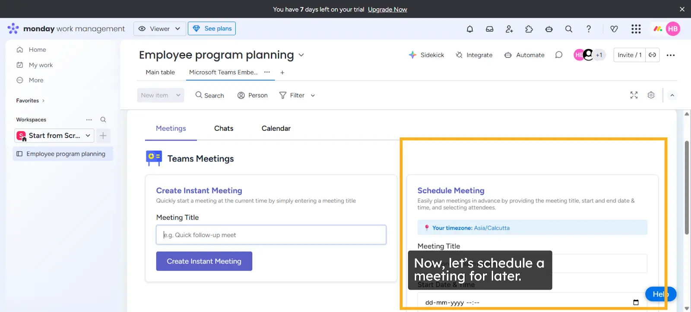Viewport: 691px width, 312px height.
Task: Click the Meeting Title input field
Action: tap(271, 234)
